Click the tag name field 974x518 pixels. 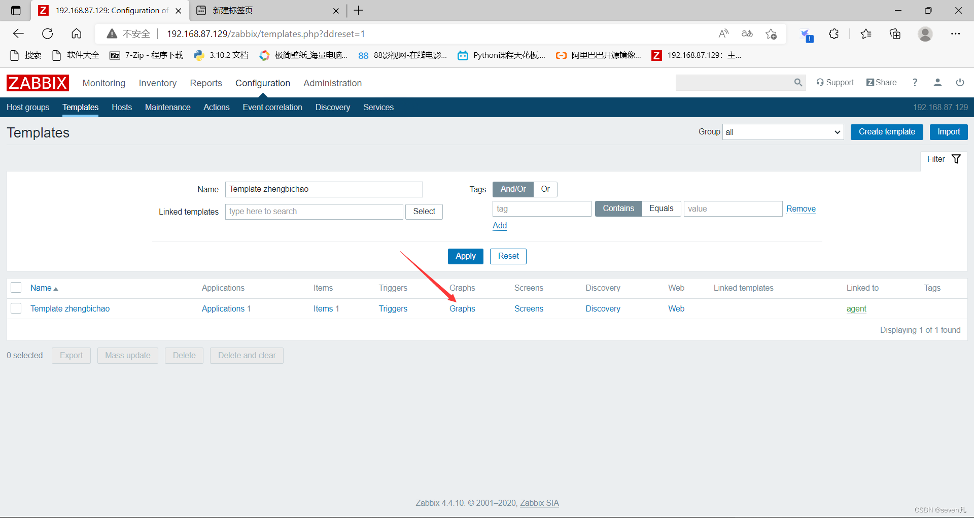542,209
